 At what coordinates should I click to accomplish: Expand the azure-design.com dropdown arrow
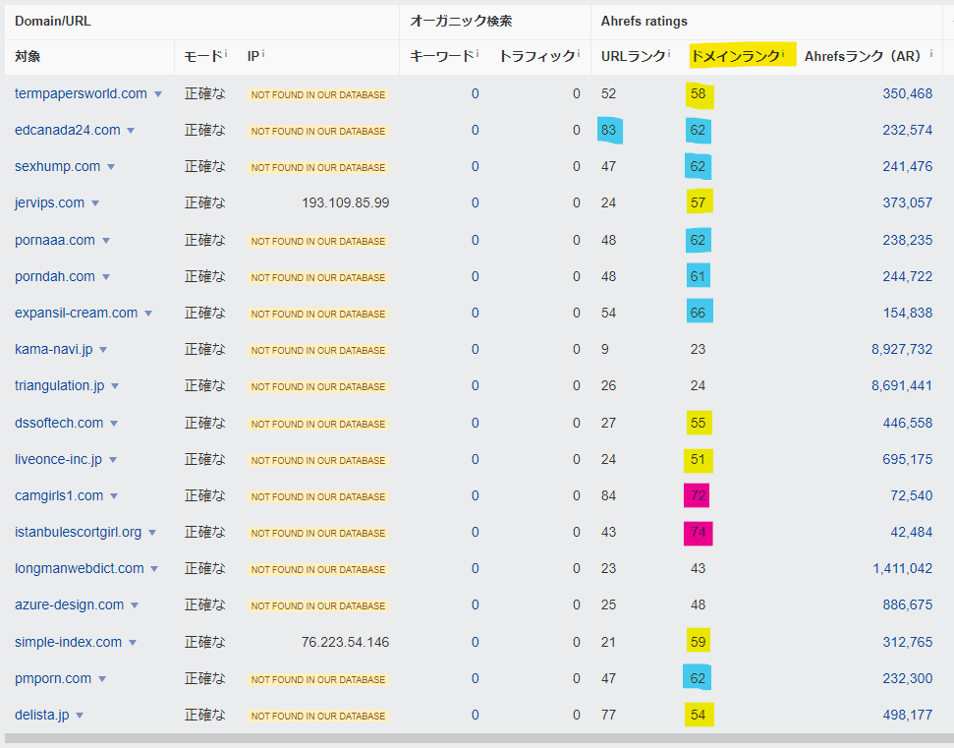(135, 605)
